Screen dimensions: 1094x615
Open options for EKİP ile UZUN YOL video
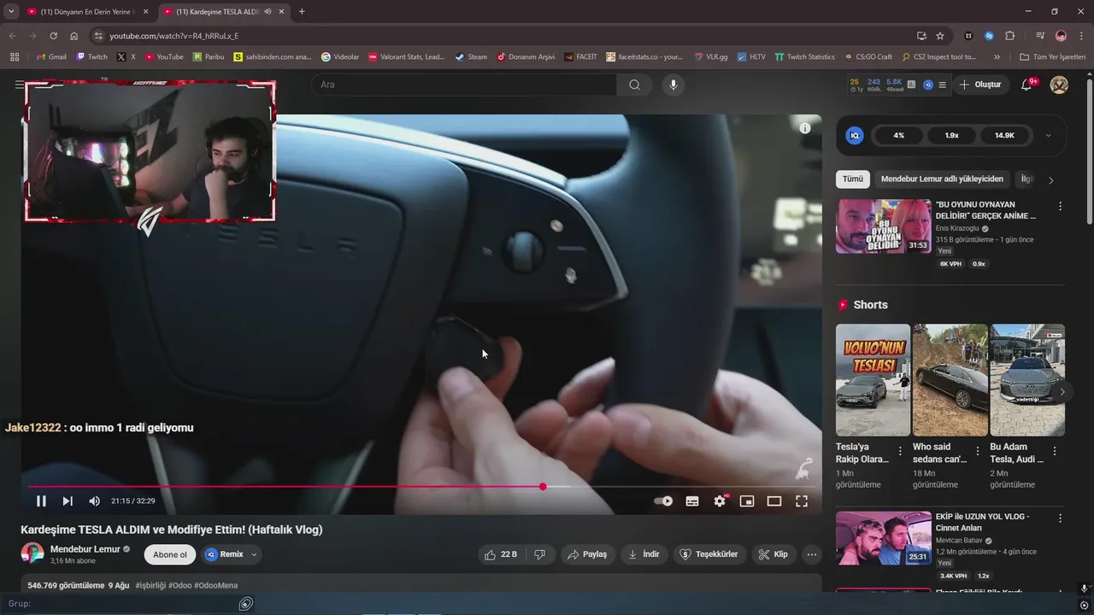pos(1060,518)
